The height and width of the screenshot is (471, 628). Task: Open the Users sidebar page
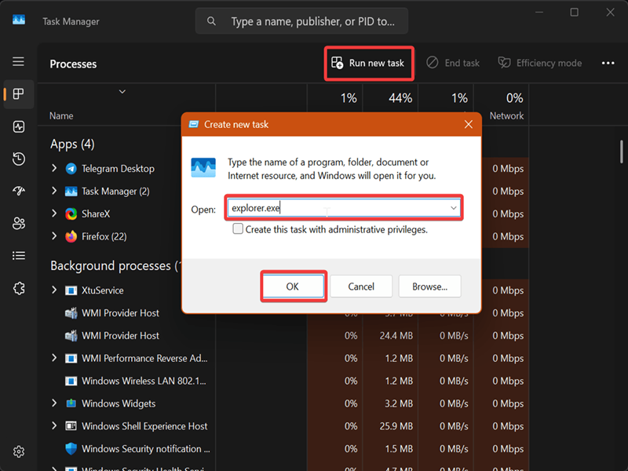pos(18,223)
